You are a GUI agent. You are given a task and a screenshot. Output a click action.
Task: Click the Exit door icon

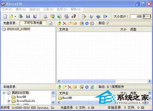click(105, 16)
